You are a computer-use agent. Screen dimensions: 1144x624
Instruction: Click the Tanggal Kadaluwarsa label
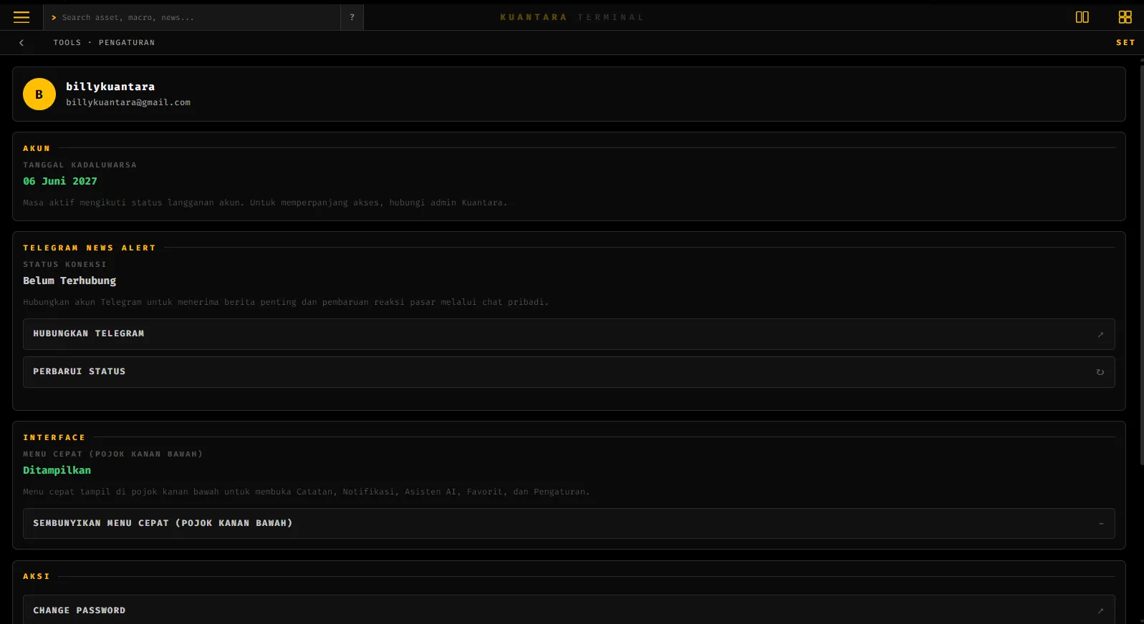coord(80,165)
